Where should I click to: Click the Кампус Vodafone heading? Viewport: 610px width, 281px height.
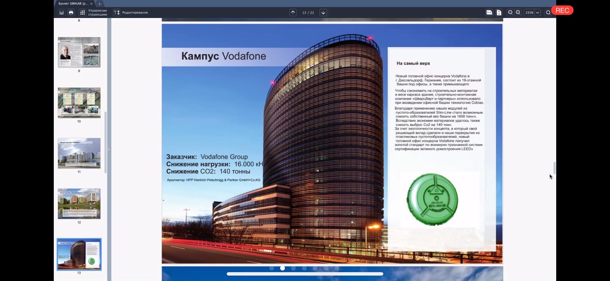pyautogui.click(x=224, y=56)
